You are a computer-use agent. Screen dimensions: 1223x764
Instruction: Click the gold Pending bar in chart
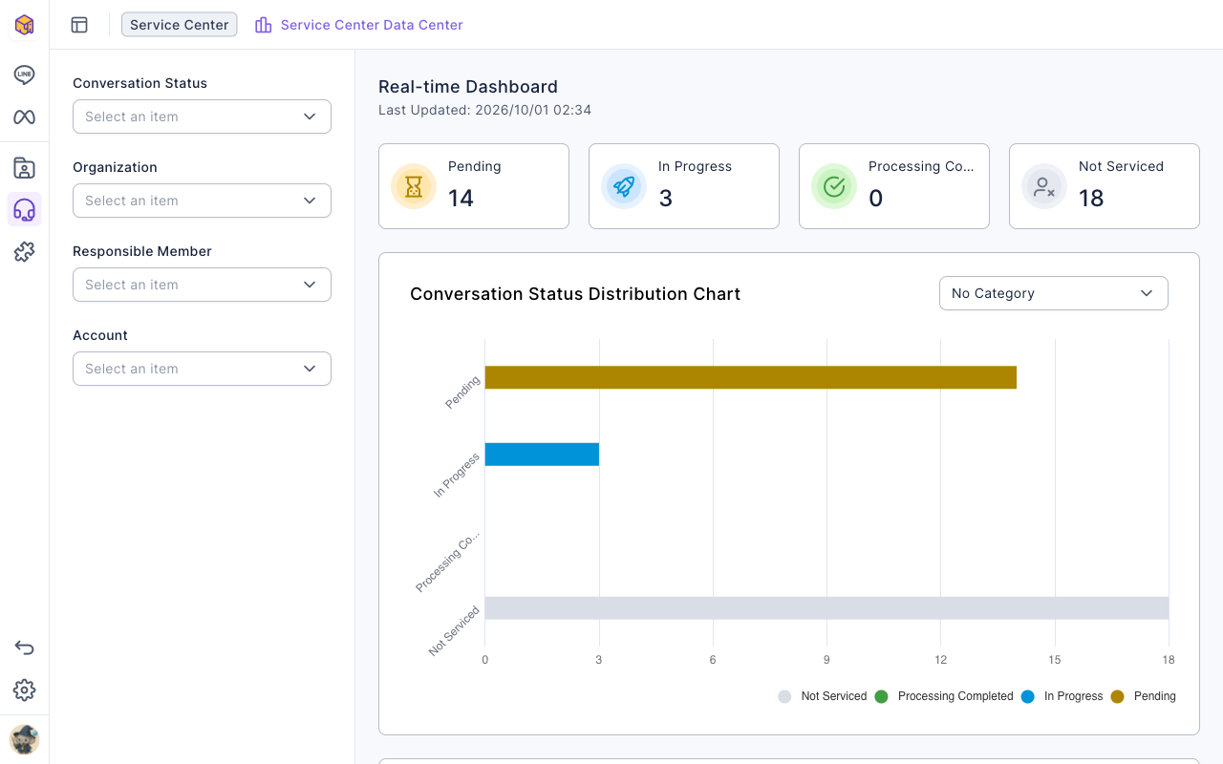(x=751, y=377)
